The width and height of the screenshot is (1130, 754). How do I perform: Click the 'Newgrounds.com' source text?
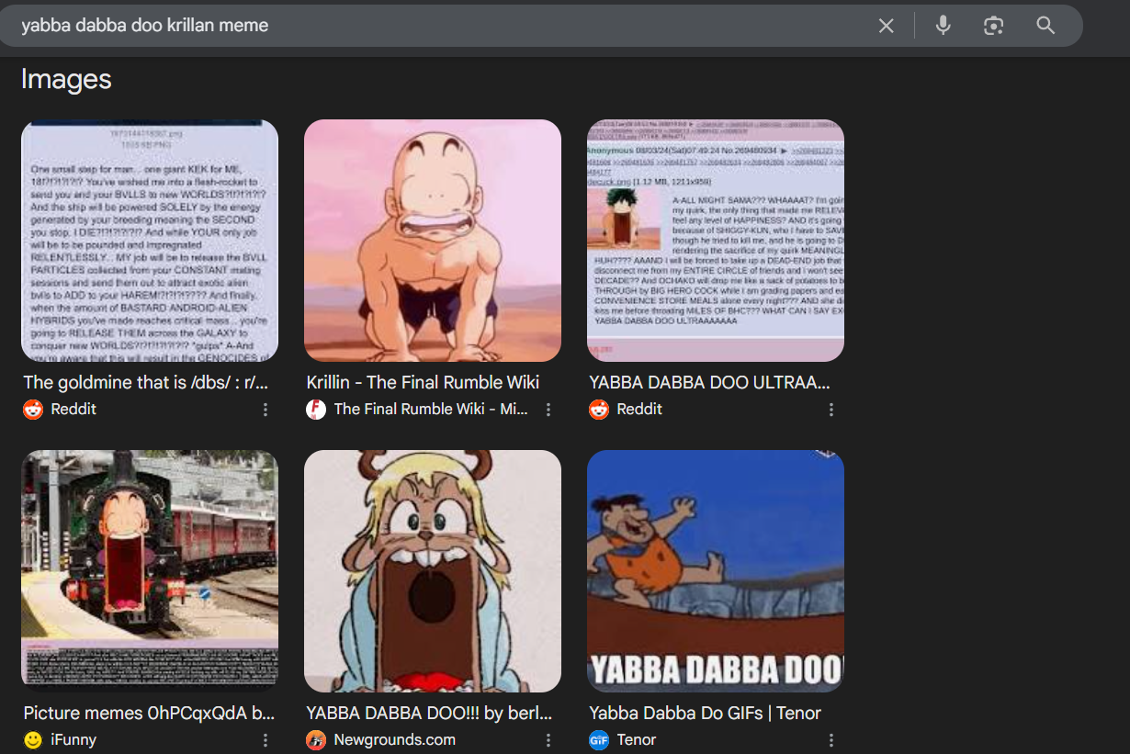tap(394, 740)
